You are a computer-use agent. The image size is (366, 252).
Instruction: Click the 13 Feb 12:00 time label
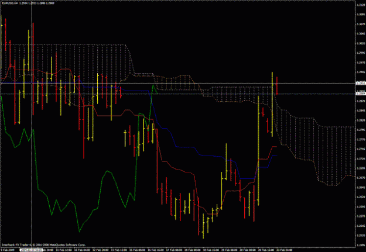[118, 250]
